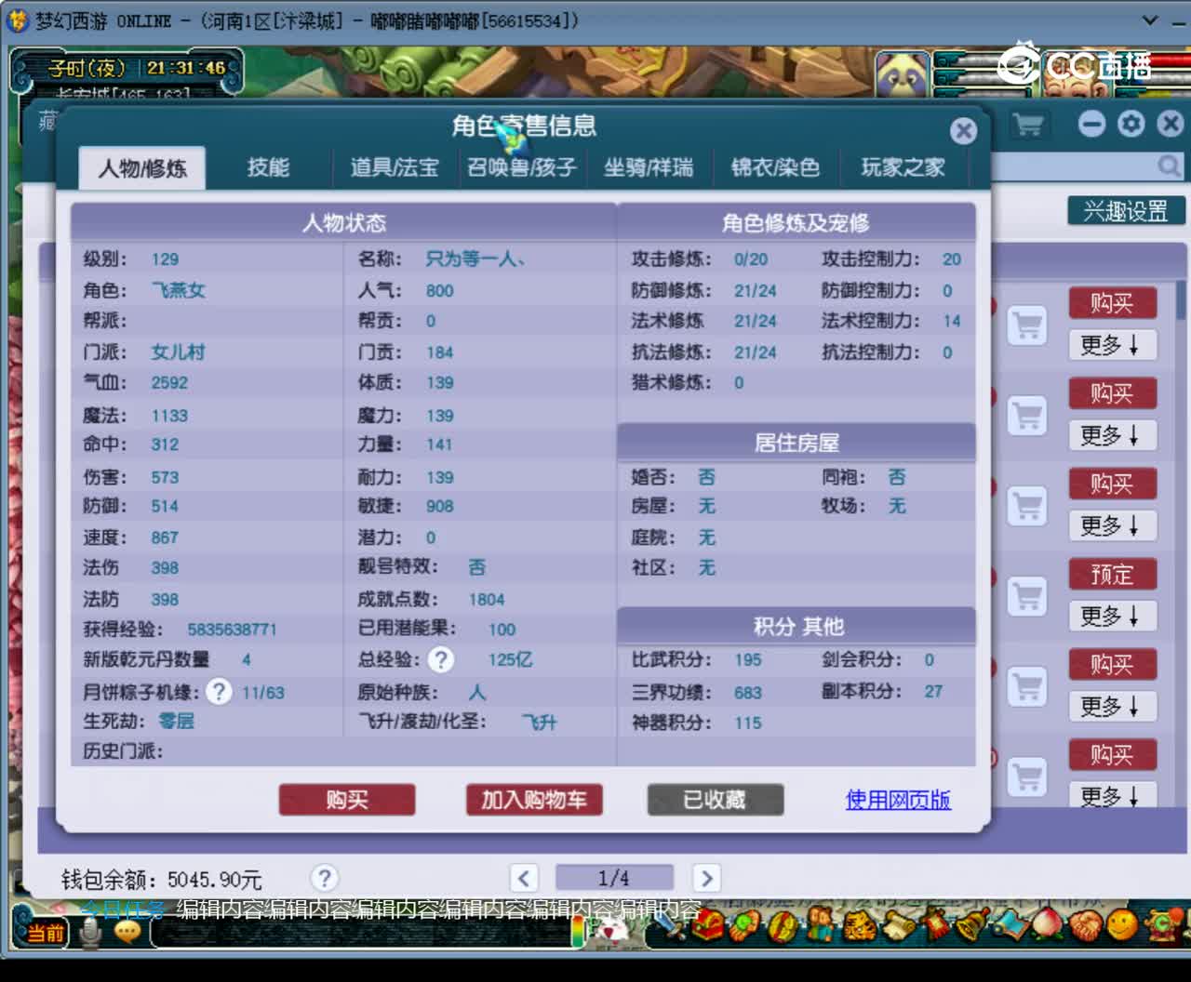Close the 角色寄售信息 dialog
1191x982 pixels.
coord(963,130)
